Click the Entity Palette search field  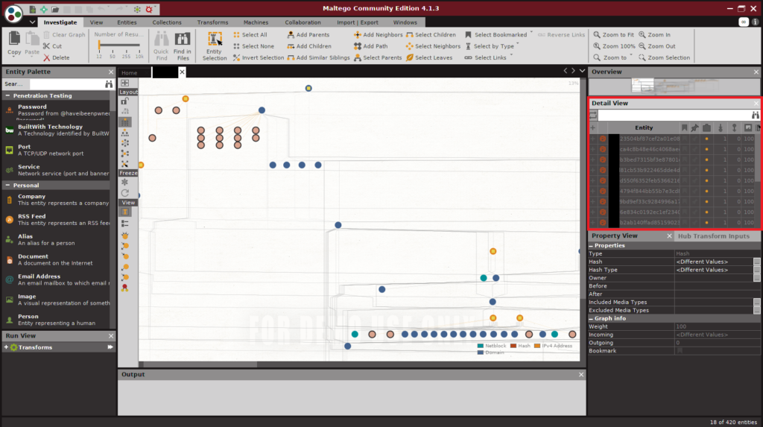65,84
